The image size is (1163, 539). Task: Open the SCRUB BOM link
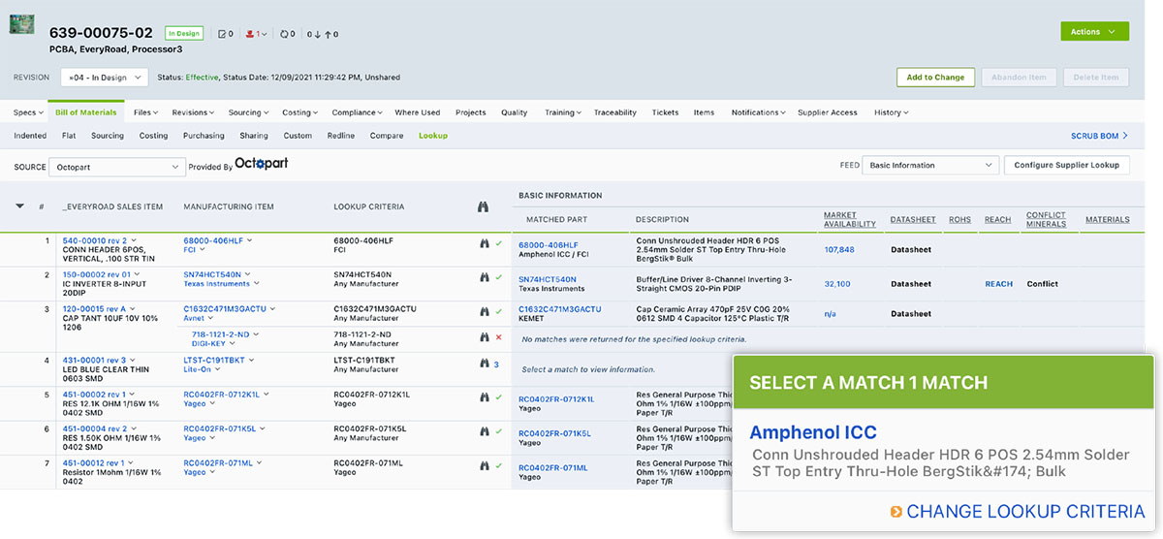(x=1099, y=136)
